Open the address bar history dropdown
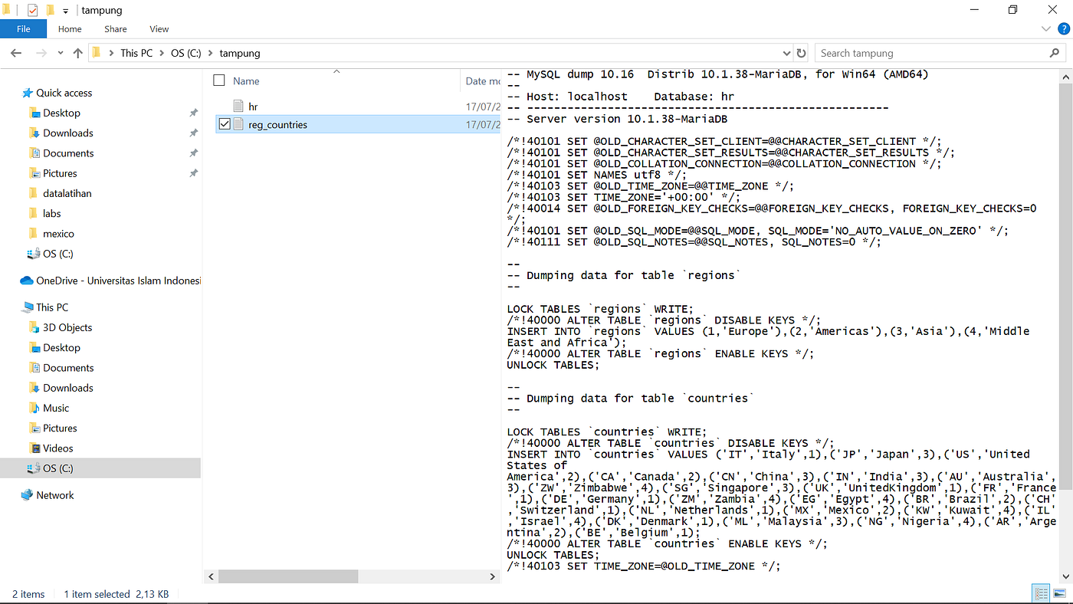 (786, 53)
